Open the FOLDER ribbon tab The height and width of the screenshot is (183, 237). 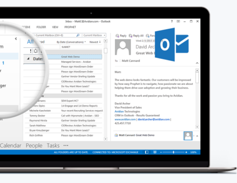click(x=41, y=27)
